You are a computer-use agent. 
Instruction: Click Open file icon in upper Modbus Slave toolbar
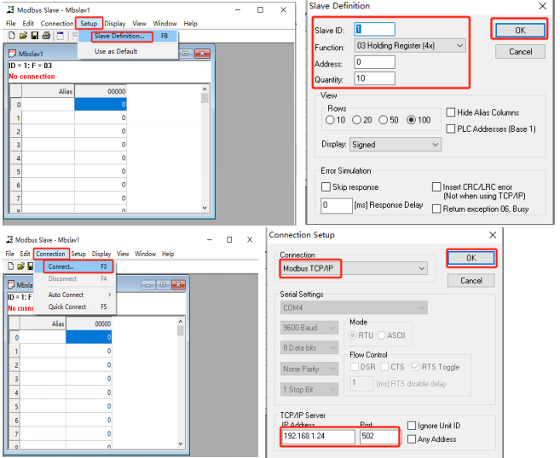pyautogui.click(x=23, y=35)
